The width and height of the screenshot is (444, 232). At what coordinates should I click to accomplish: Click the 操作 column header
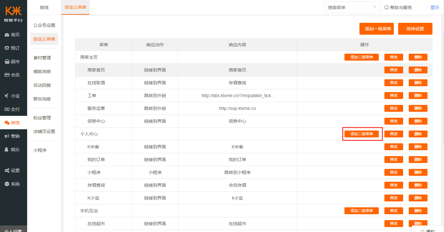pyautogui.click(x=364, y=45)
